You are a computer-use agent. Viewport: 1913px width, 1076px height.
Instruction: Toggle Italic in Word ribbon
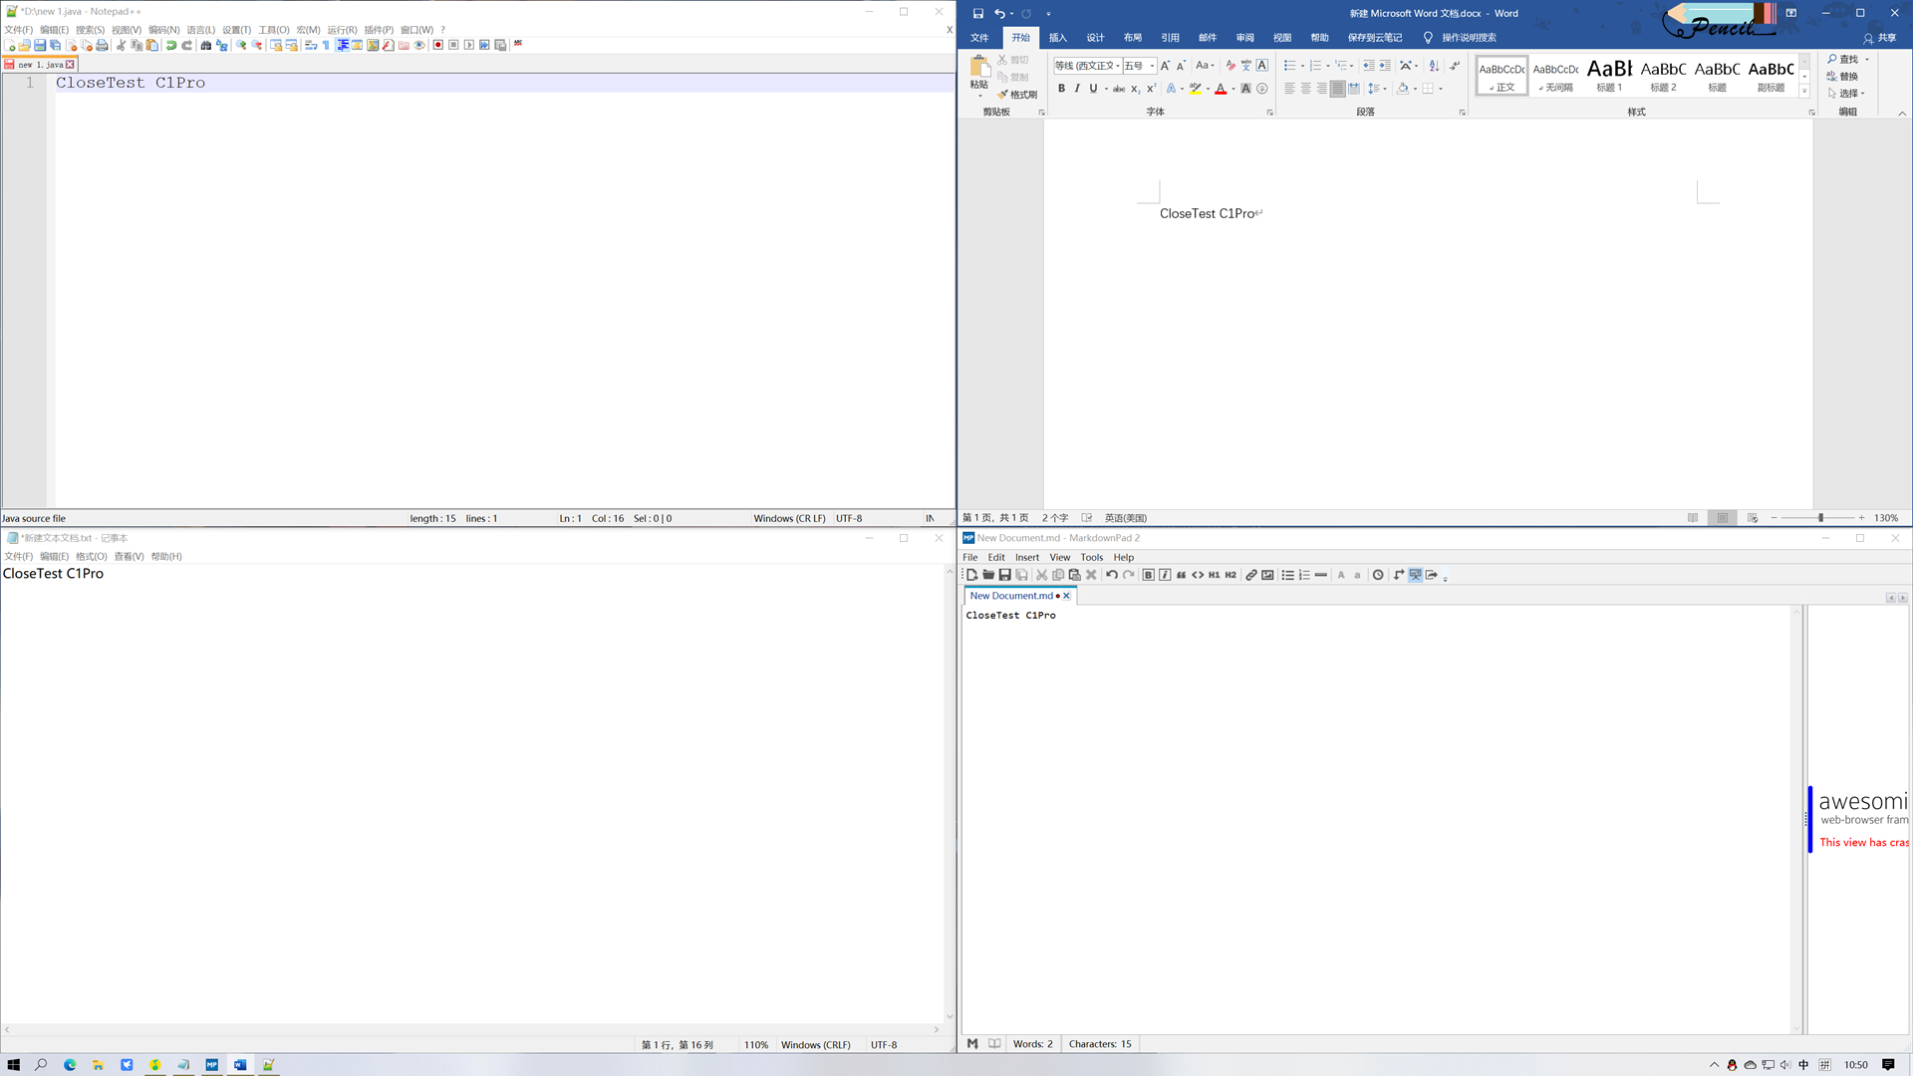(x=1077, y=89)
